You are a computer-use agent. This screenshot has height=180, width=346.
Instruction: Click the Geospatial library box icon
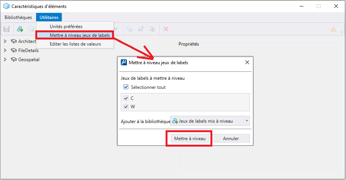14,59
